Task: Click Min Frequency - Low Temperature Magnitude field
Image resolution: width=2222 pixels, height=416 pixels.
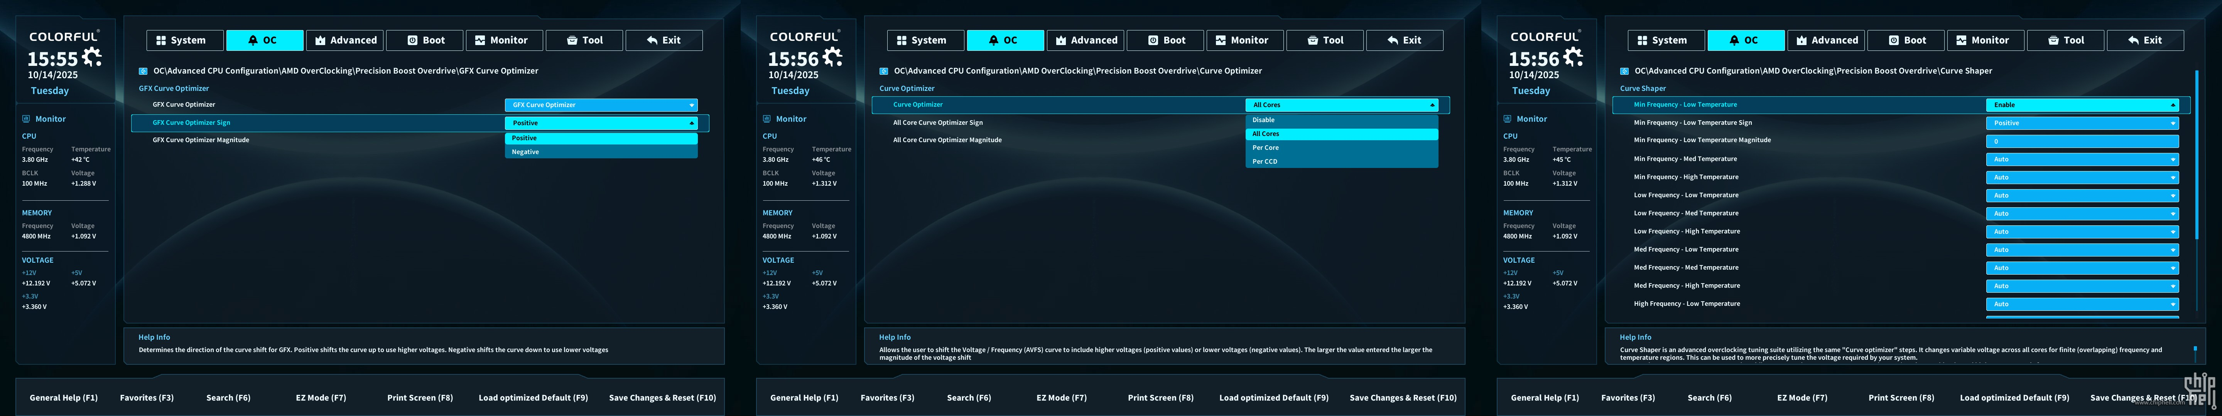Action: pyautogui.click(x=2082, y=141)
